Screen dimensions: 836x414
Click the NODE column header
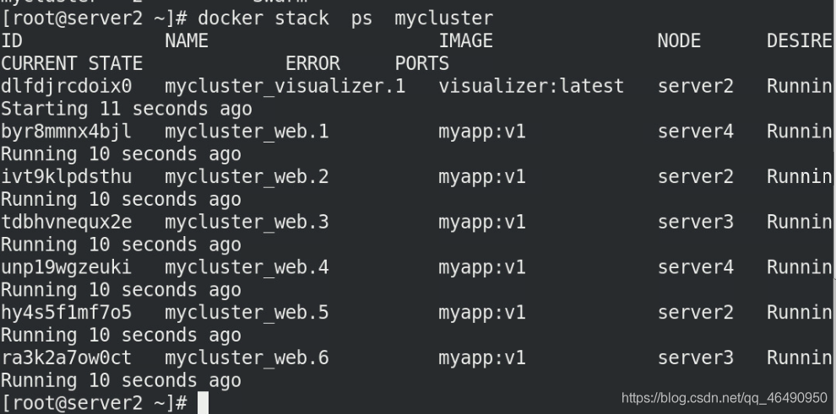[x=679, y=41]
